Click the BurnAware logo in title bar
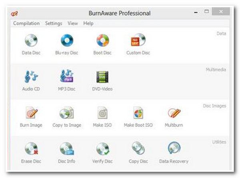The height and width of the screenshot is (178, 240). click(14, 14)
